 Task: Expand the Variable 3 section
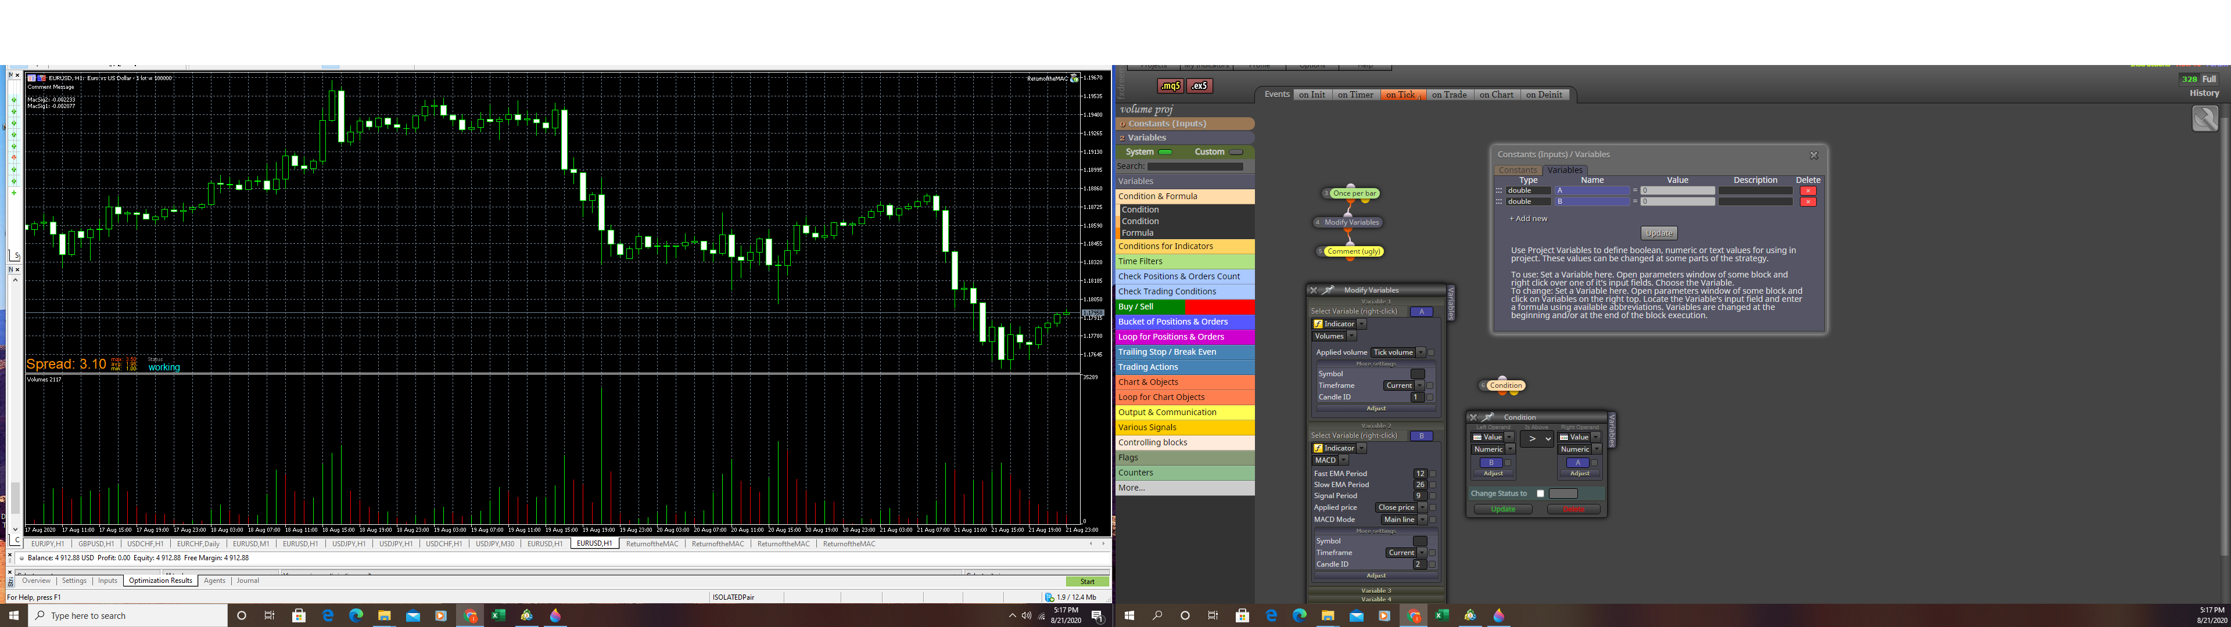point(1375,590)
